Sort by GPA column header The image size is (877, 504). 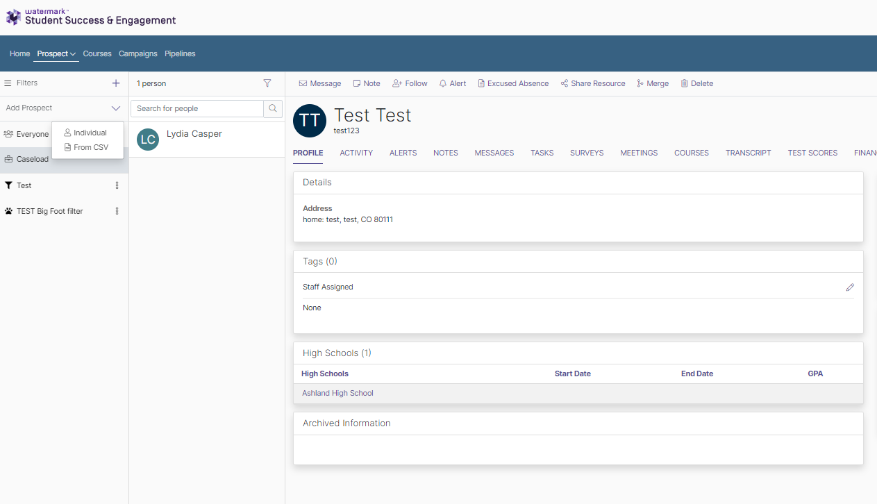[x=815, y=373]
